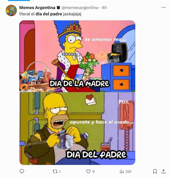Open Memes Argentina profile avatar
169x178 pixels.
11,10
